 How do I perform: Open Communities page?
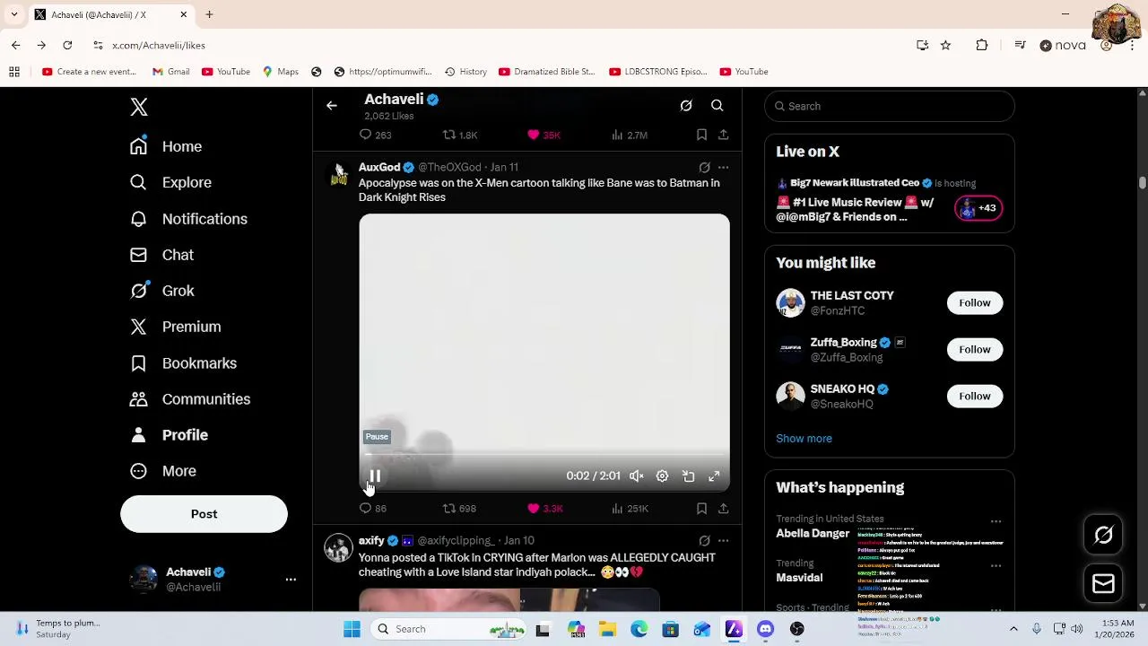(190, 399)
